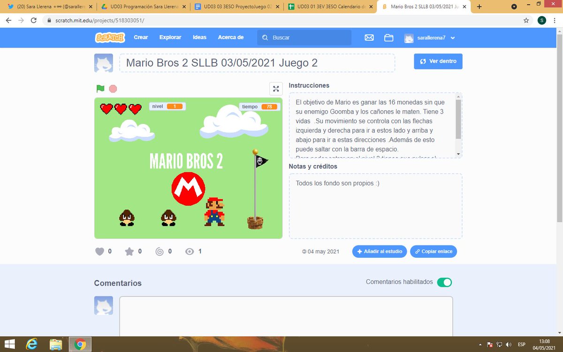Click the Notas y créditos text box
This screenshot has height=352, width=563.
pos(375,206)
